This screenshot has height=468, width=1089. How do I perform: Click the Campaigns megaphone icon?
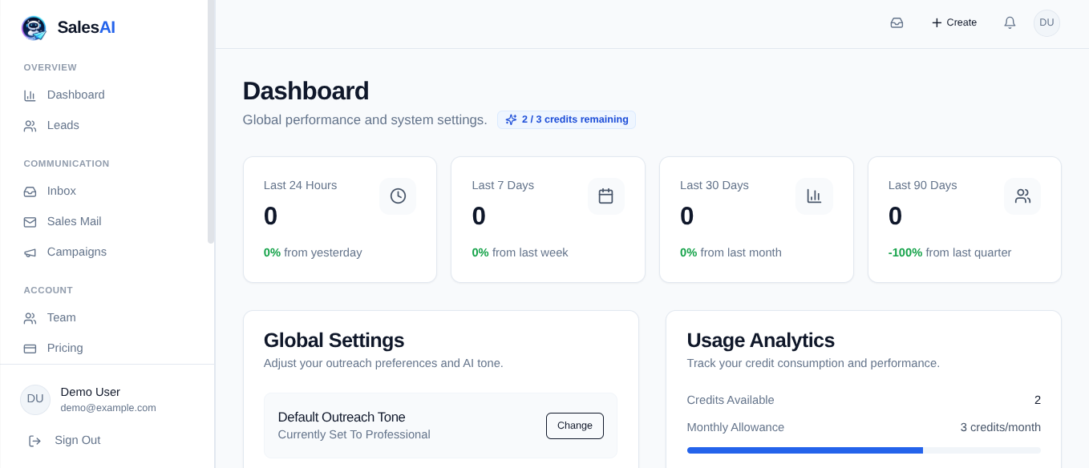(x=30, y=252)
